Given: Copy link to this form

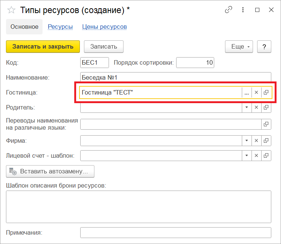Looking at the screenshot, I should click(x=228, y=10).
